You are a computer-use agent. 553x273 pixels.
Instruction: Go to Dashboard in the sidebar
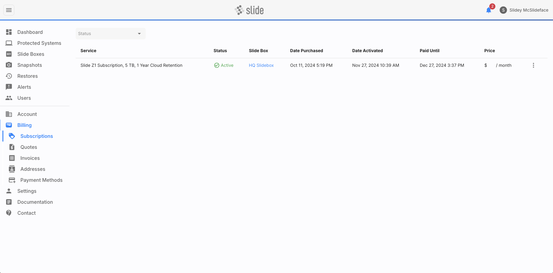point(30,32)
